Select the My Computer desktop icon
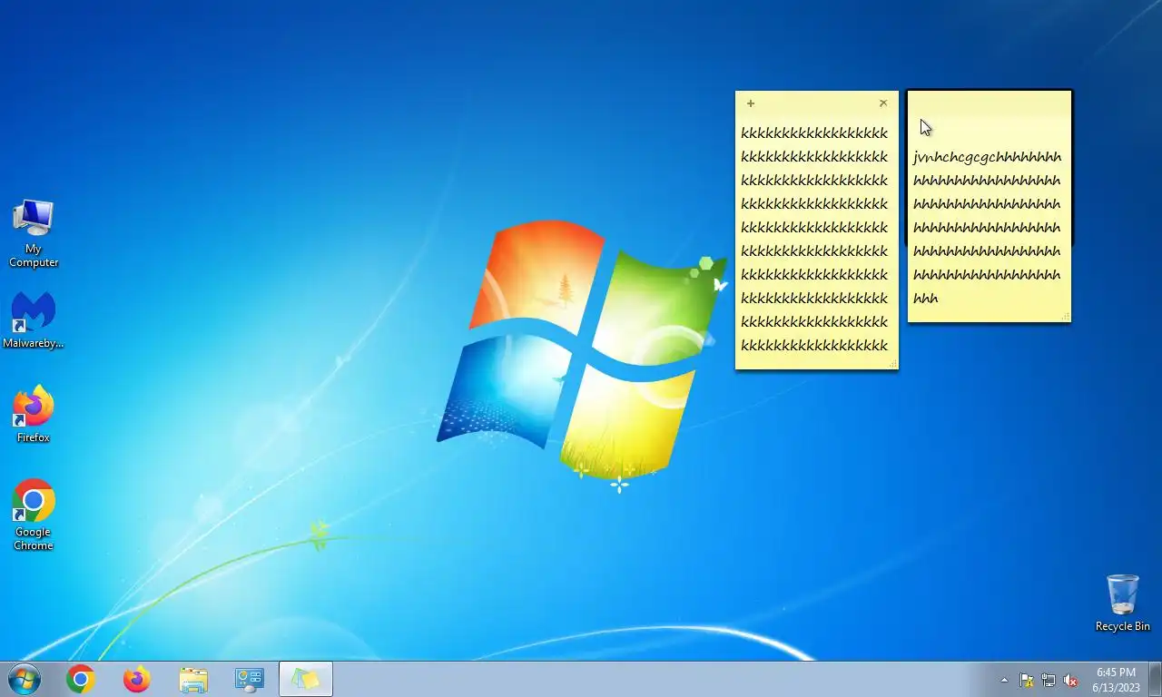The width and height of the screenshot is (1162, 697). [34, 234]
